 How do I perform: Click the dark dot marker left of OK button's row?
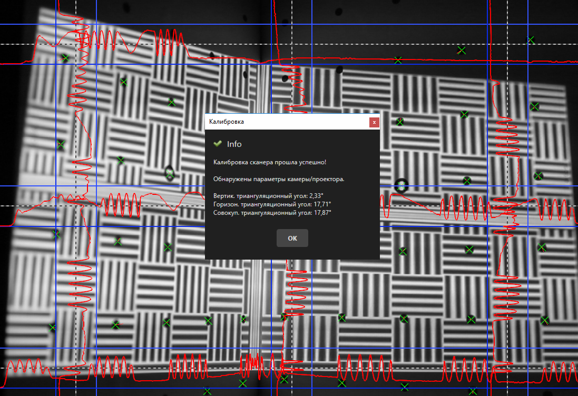pyautogui.click(x=168, y=246)
